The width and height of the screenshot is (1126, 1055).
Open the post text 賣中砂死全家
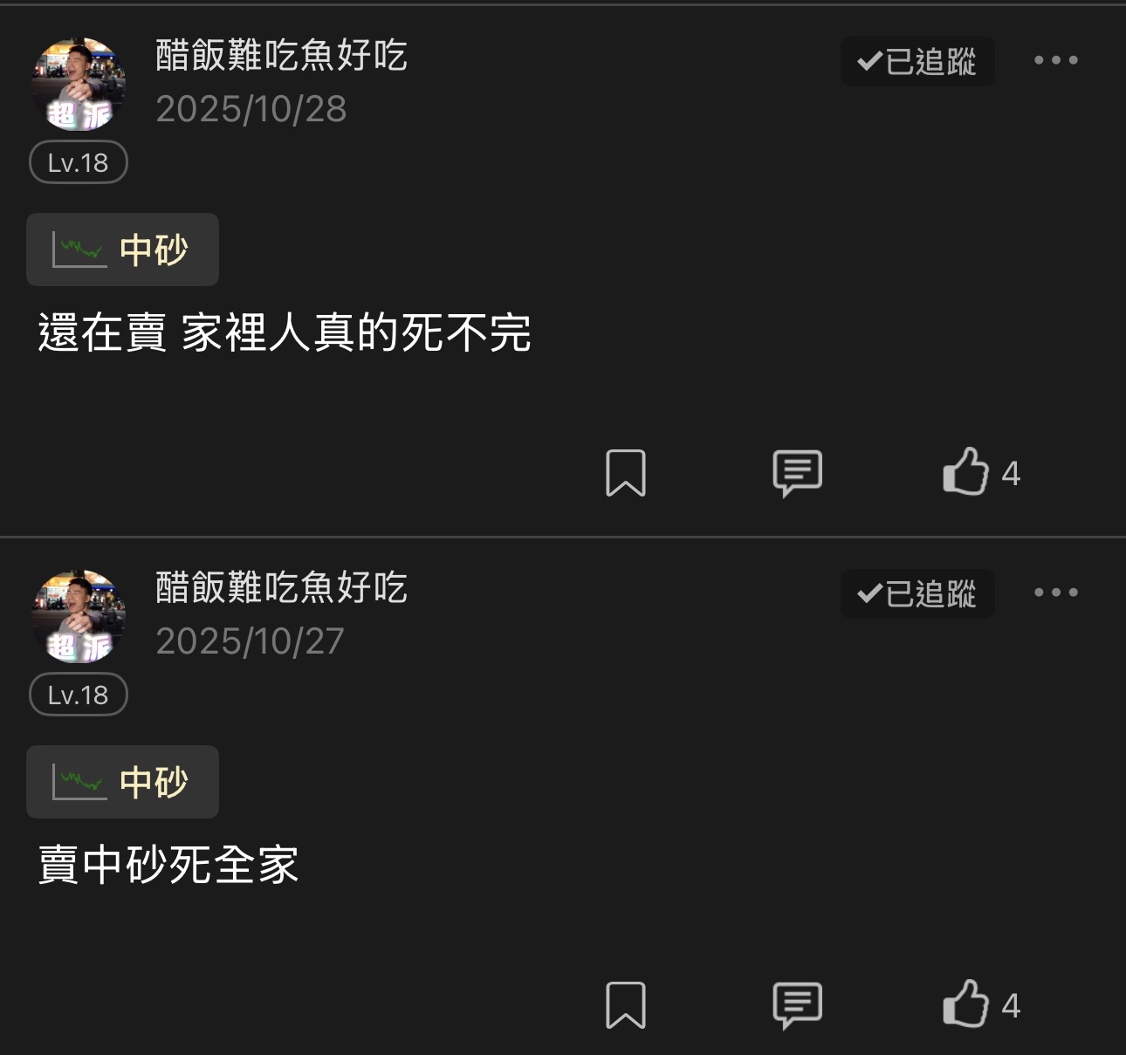[x=168, y=865]
